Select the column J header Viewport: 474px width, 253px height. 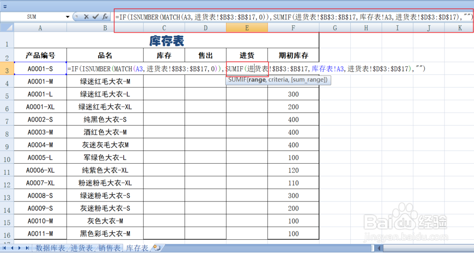[428, 28]
